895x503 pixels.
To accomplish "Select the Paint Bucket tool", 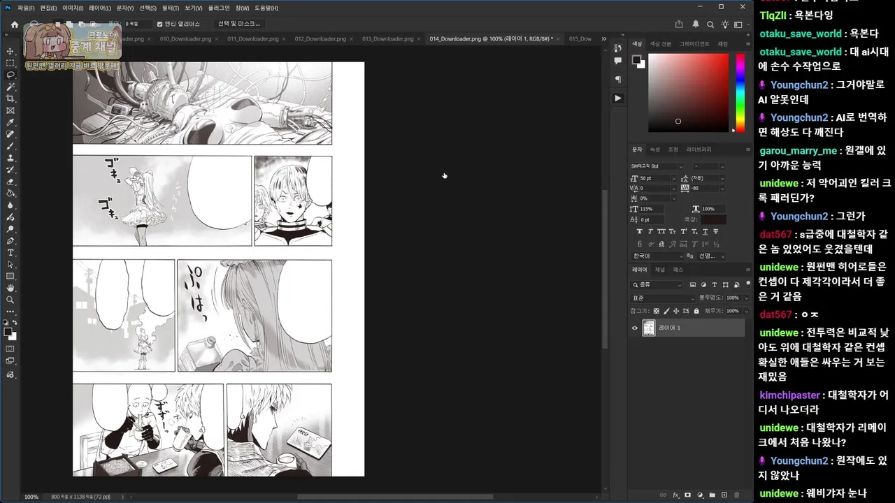I will (x=10, y=194).
